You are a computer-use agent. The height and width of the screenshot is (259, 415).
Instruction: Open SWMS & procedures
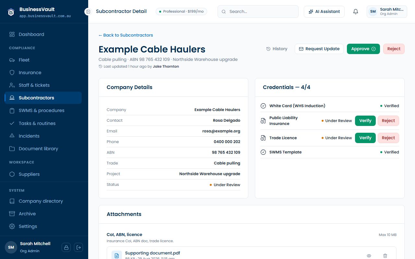[x=43, y=110]
